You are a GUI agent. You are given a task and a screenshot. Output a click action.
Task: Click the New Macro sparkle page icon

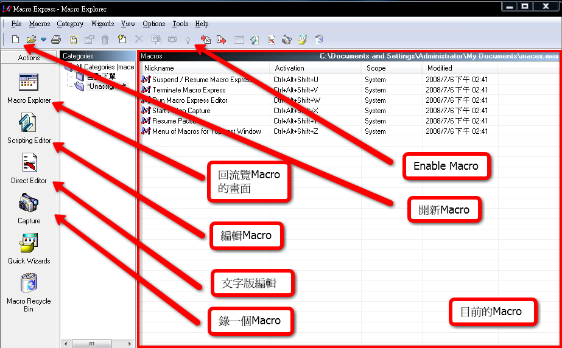74,39
